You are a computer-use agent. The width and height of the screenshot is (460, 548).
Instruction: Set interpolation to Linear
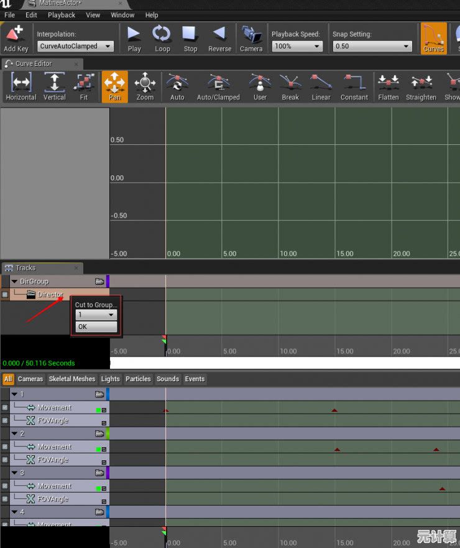tap(321, 86)
